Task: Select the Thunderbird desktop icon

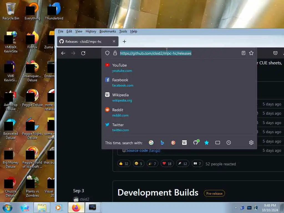Action: pyautogui.click(x=54, y=11)
